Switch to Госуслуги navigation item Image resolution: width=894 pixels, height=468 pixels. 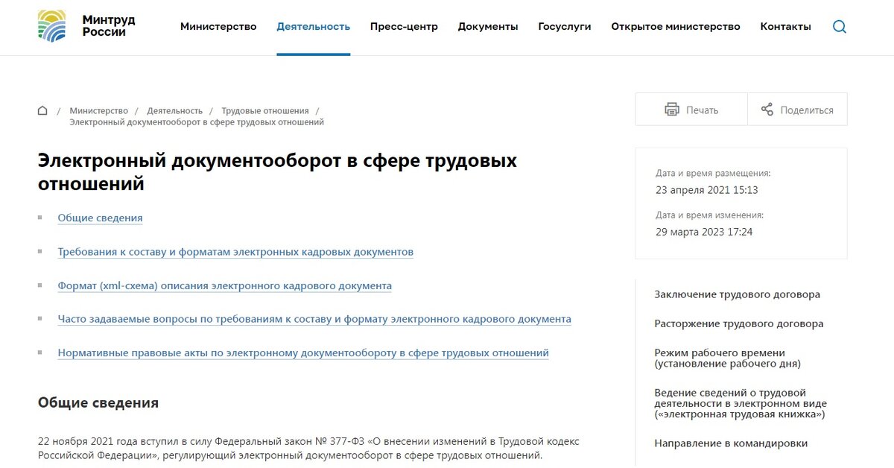click(564, 26)
